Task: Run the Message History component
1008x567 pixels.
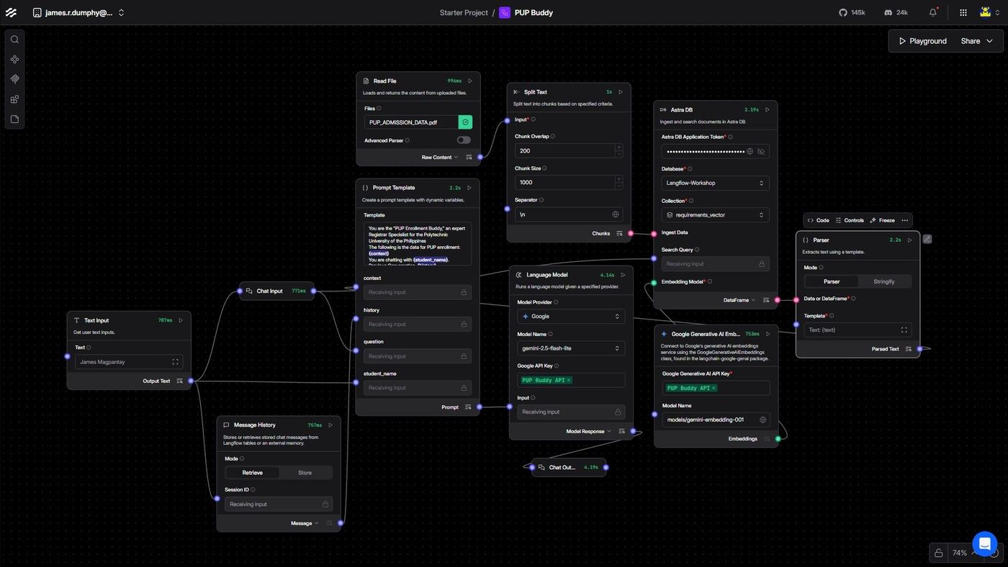Action: click(330, 425)
